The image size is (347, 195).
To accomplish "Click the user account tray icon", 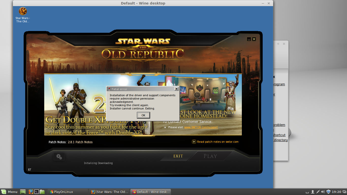I will (313, 192).
